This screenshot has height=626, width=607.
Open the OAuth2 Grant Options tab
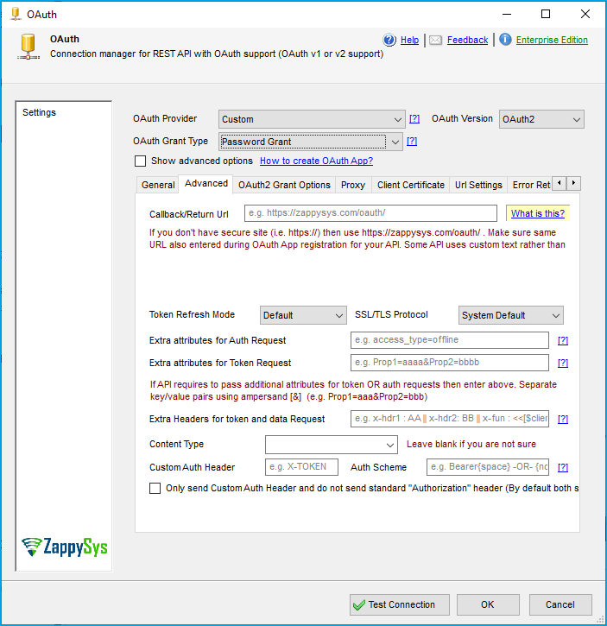284,185
